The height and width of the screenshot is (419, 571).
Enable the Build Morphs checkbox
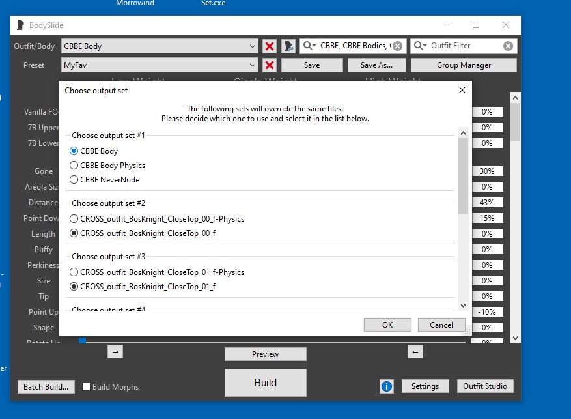pyautogui.click(x=87, y=387)
